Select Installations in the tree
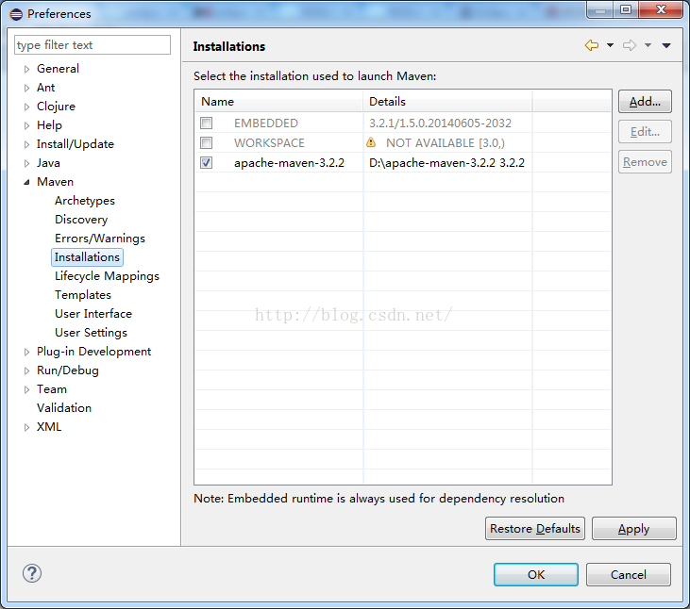Image resolution: width=690 pixels, height=609 pixels. coord(87,257)
